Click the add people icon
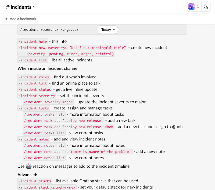 click(206, 6)
